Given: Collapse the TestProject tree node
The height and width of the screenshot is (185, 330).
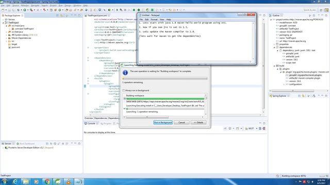Looking at the screenshot, I should click(3, 23).
